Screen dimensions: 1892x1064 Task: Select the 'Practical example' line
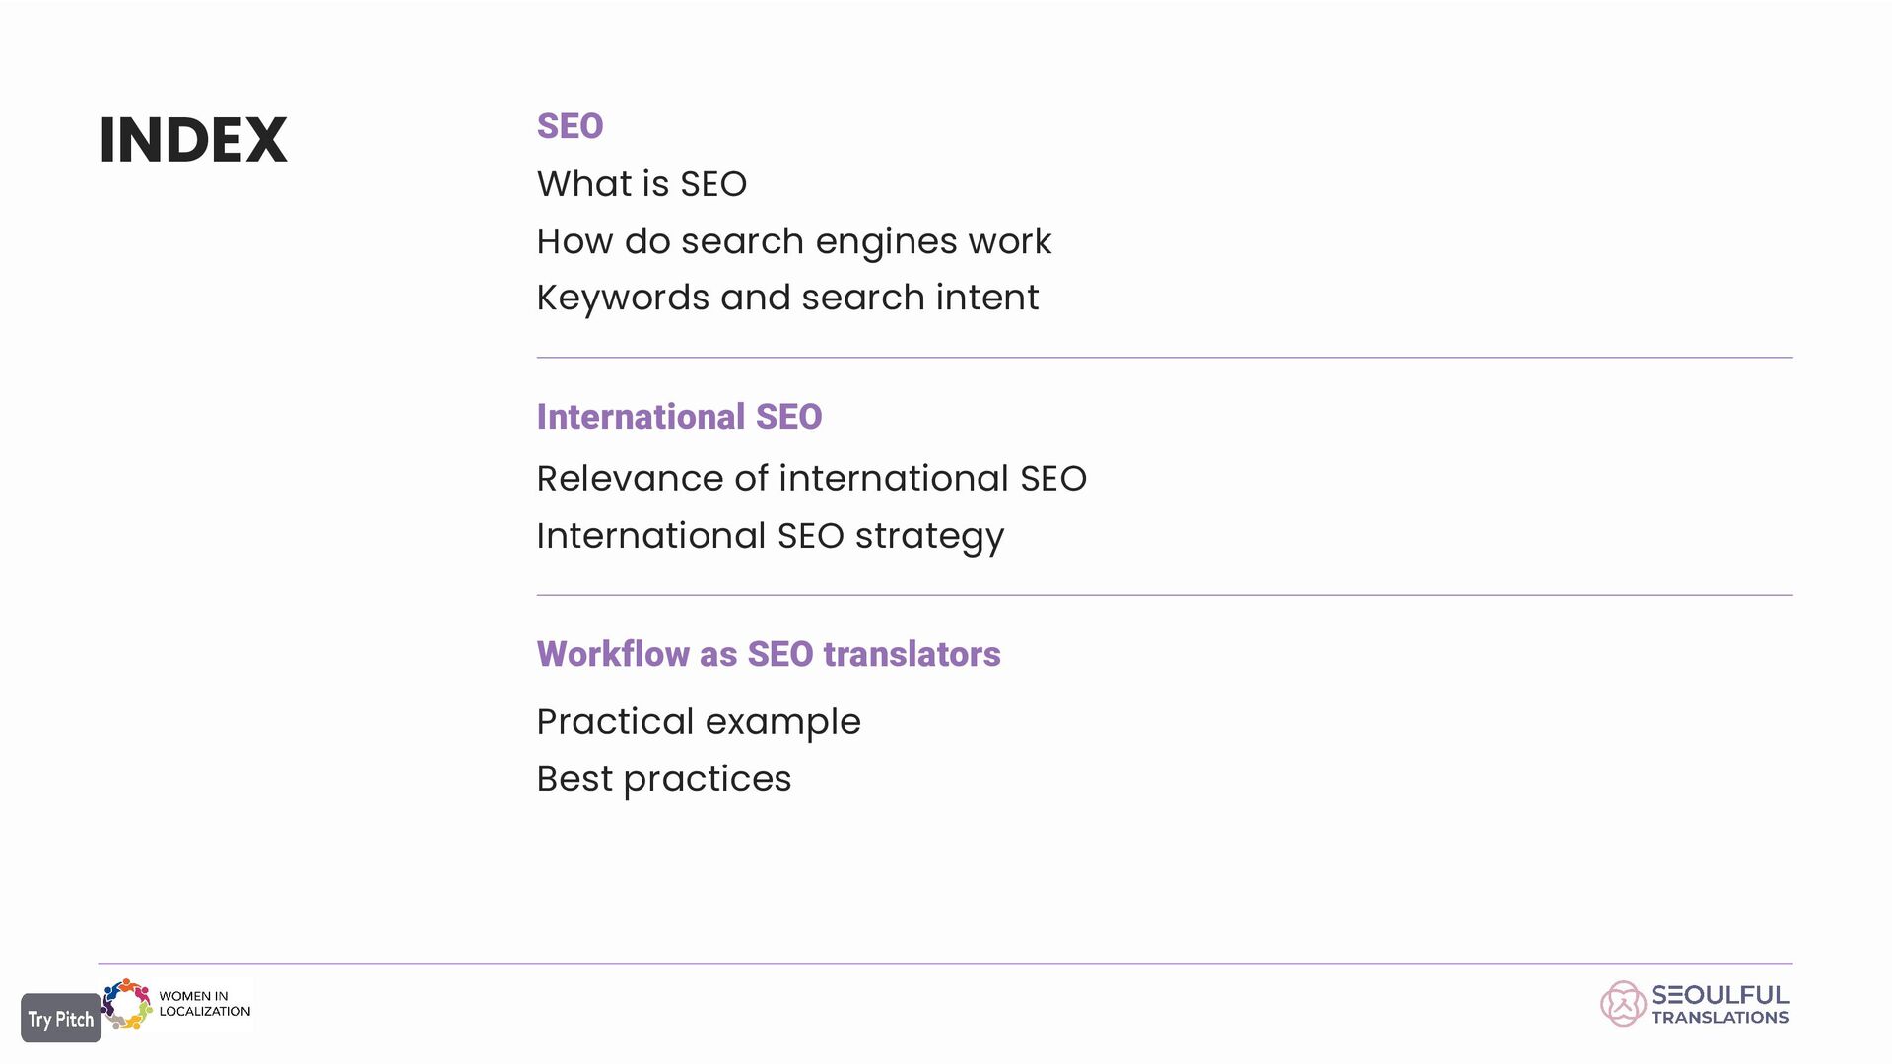click(x=699, y=723)
